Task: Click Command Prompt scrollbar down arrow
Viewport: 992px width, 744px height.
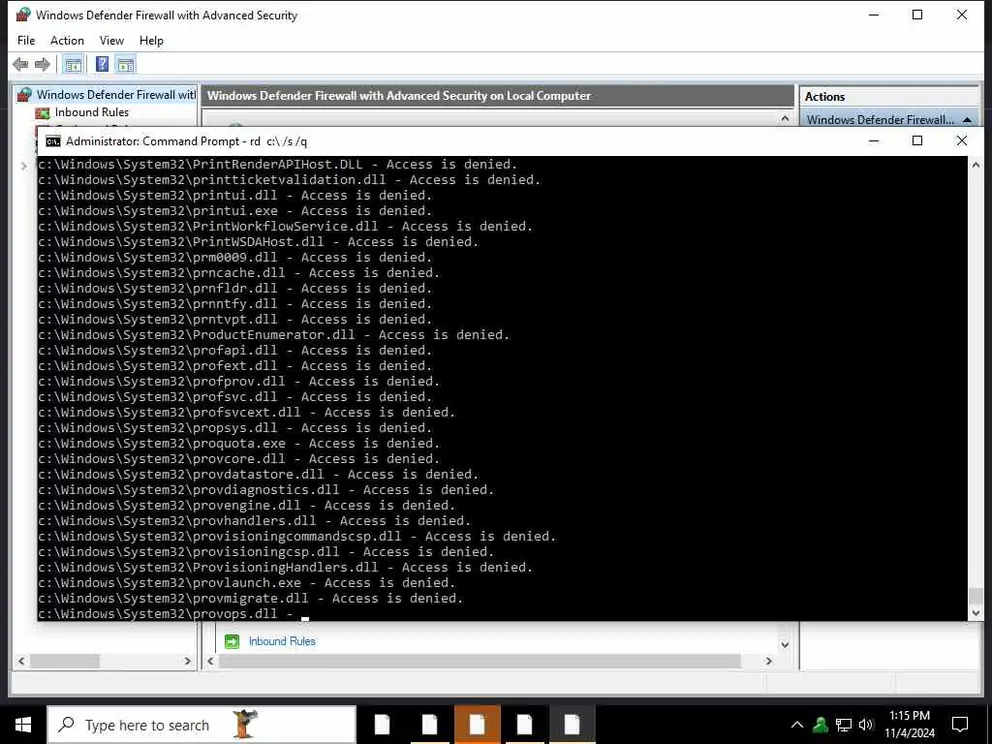Action: coord(976,613)
